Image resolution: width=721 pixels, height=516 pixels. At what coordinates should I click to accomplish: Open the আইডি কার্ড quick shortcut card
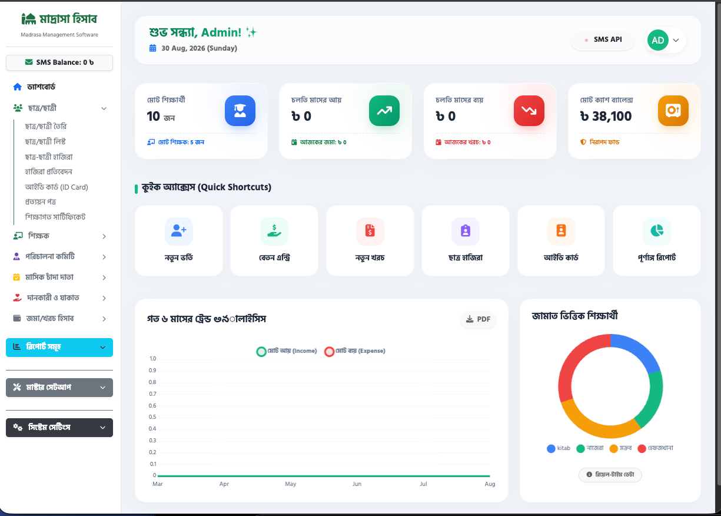coord(561,240)
